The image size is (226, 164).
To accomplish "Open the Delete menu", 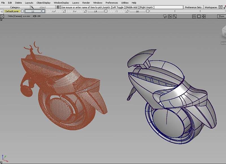I will coord(18,3).
